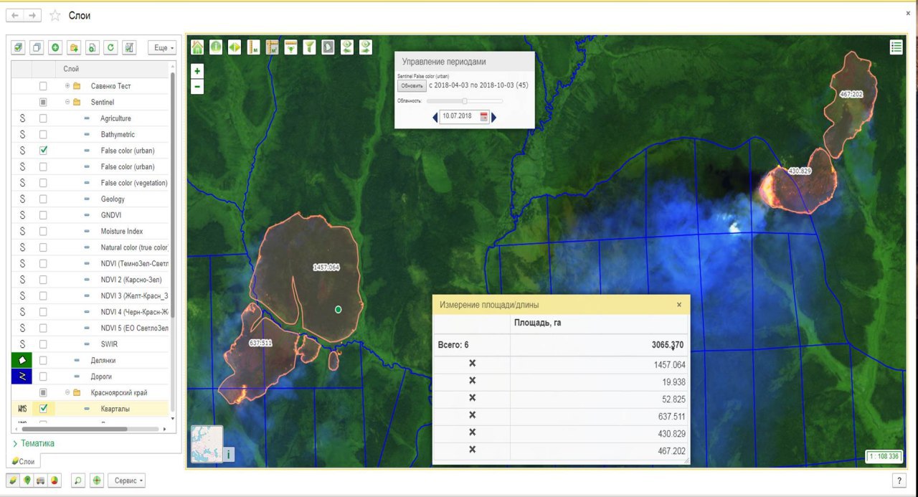
Task: Activate the green info identify tool
Action: 216,47
